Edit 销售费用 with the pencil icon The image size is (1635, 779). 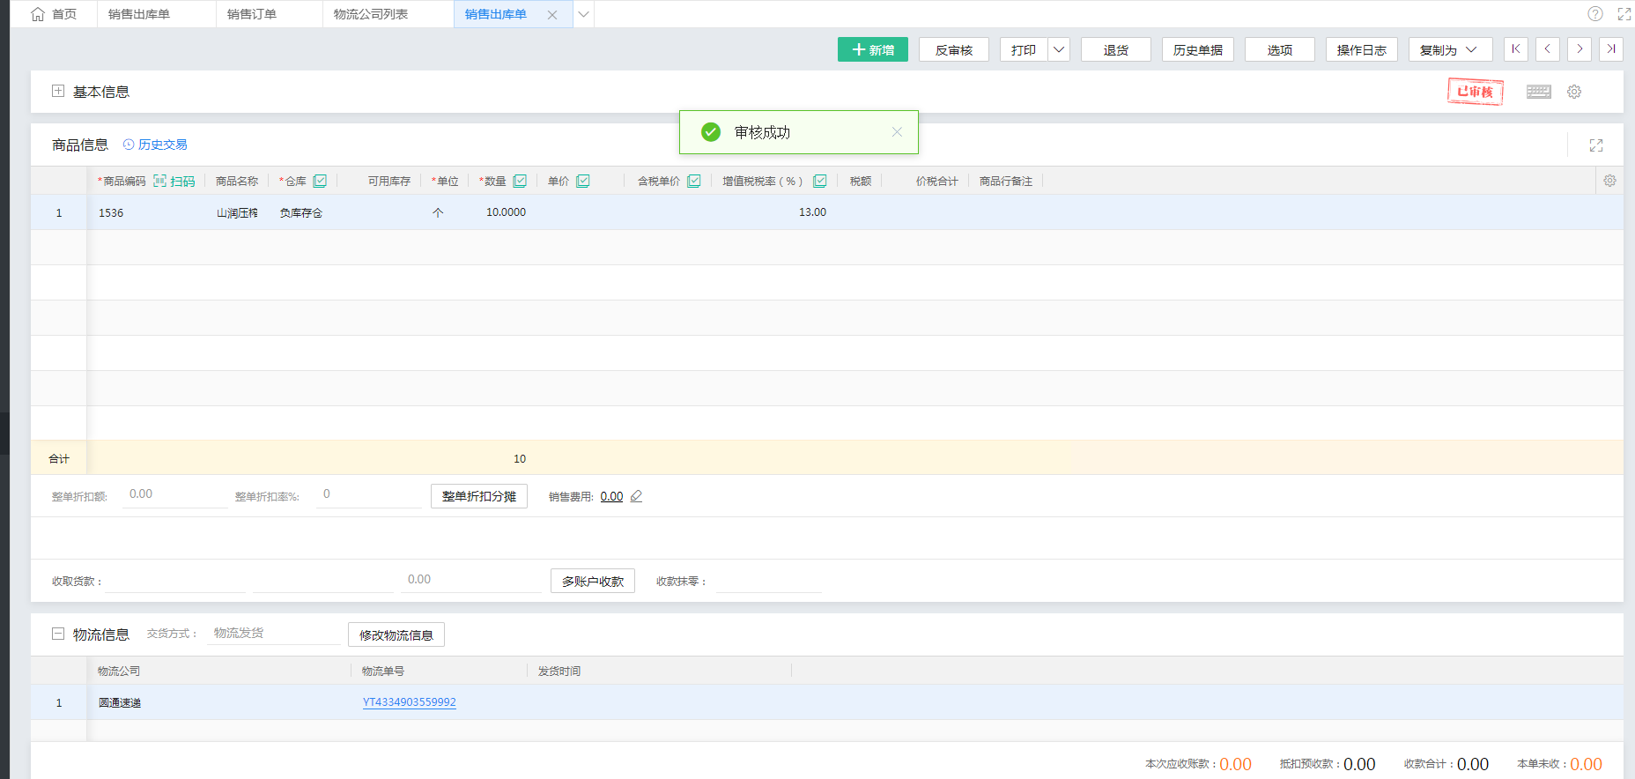pyautogui.click(x=637, y=496)
